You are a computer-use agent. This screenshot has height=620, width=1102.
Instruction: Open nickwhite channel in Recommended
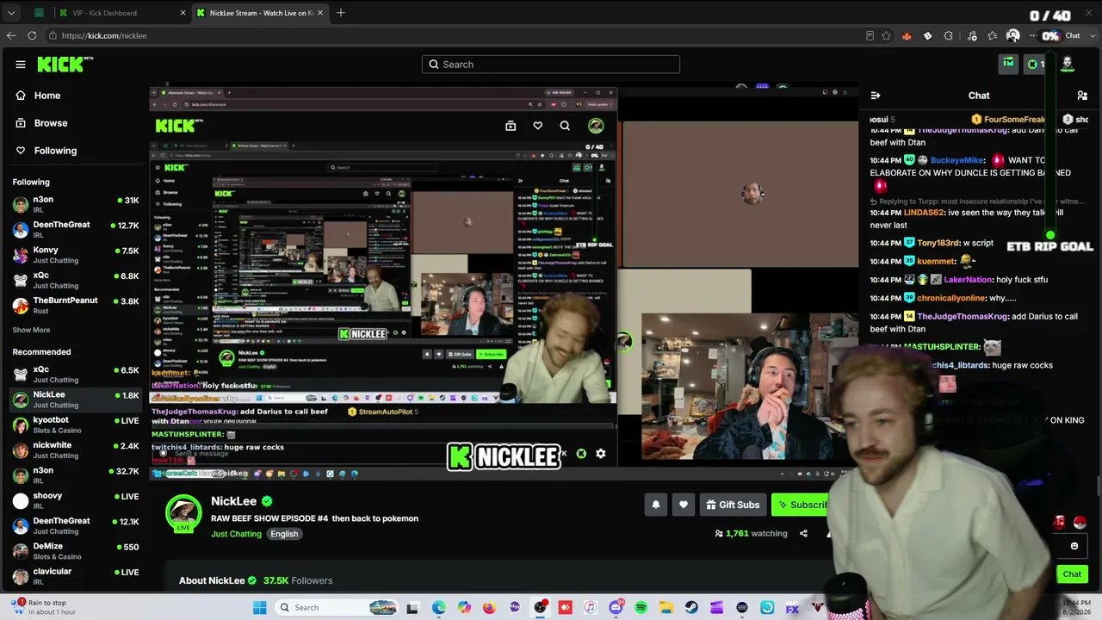(x=76, y=449)
